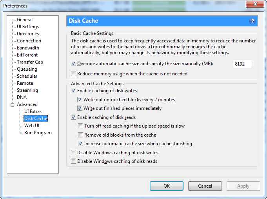Close the Preferences dialog window
267x199 pixels.
click(x=255, y=4)
